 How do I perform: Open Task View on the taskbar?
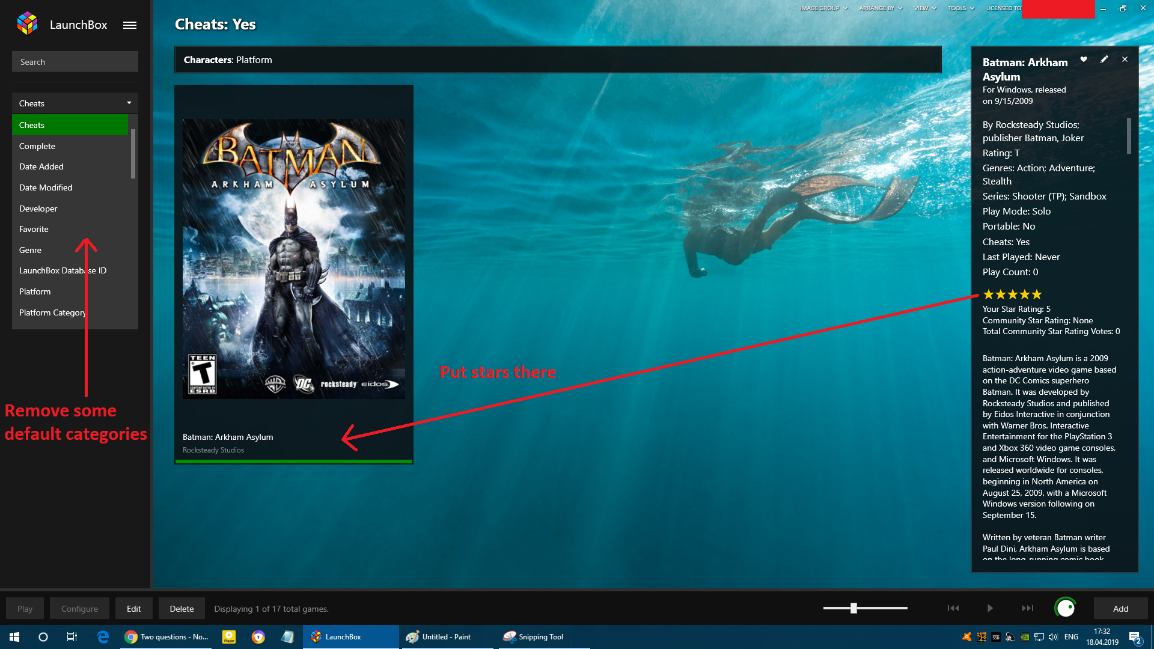coord(72,637)
